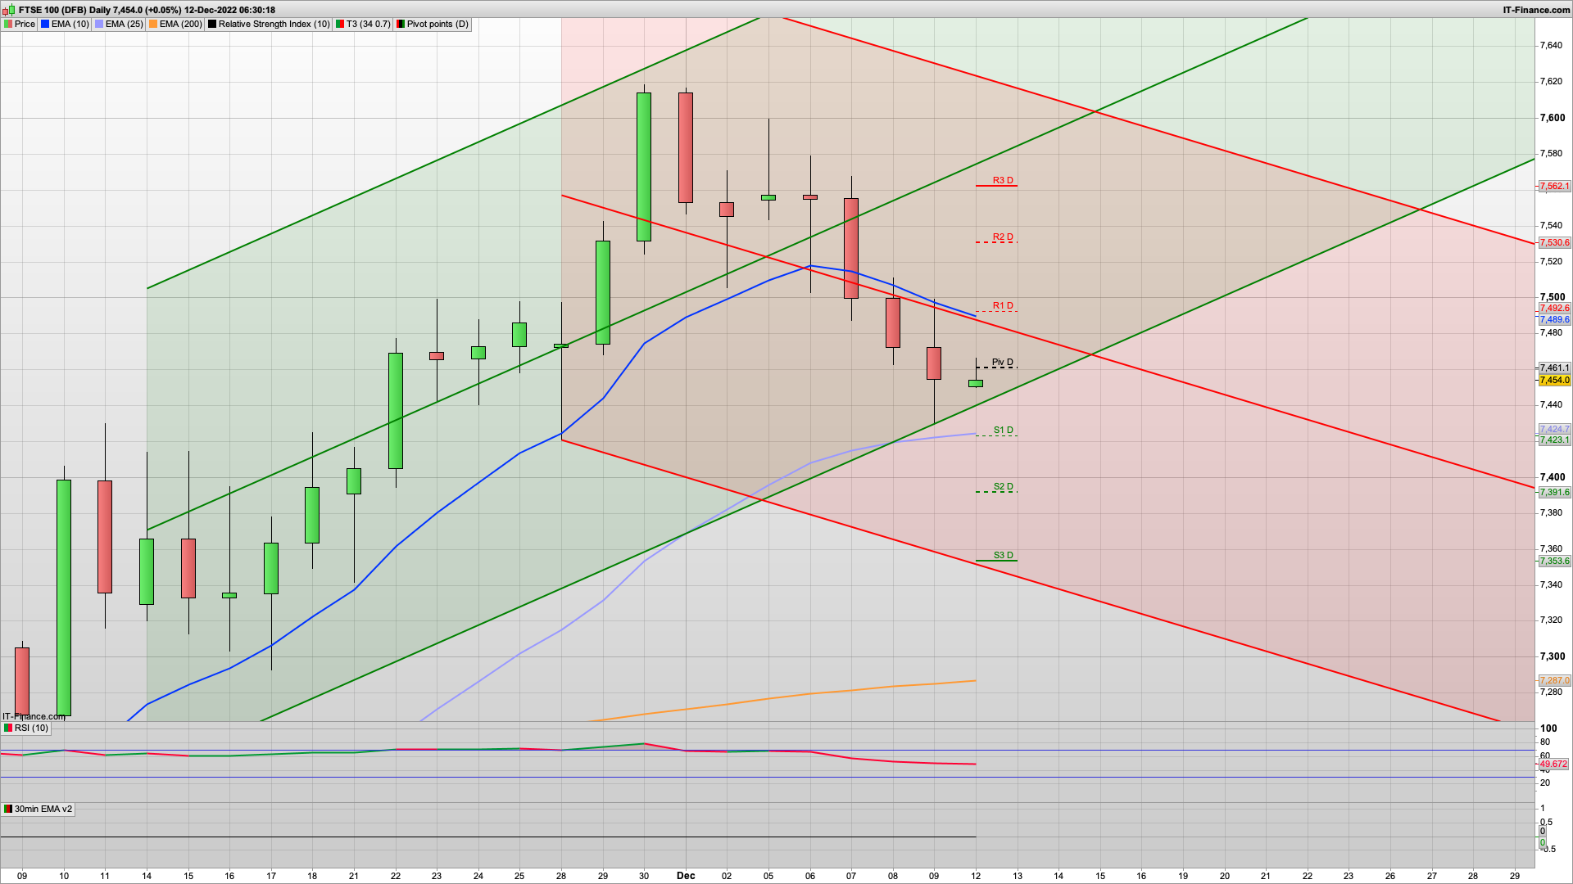Click the Piv D pivot level label

coord(1002,363)
